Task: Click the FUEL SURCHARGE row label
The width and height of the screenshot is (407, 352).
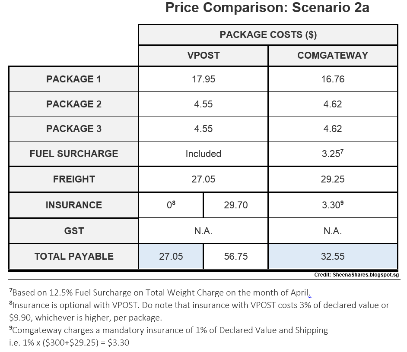Action: point(74,154)
